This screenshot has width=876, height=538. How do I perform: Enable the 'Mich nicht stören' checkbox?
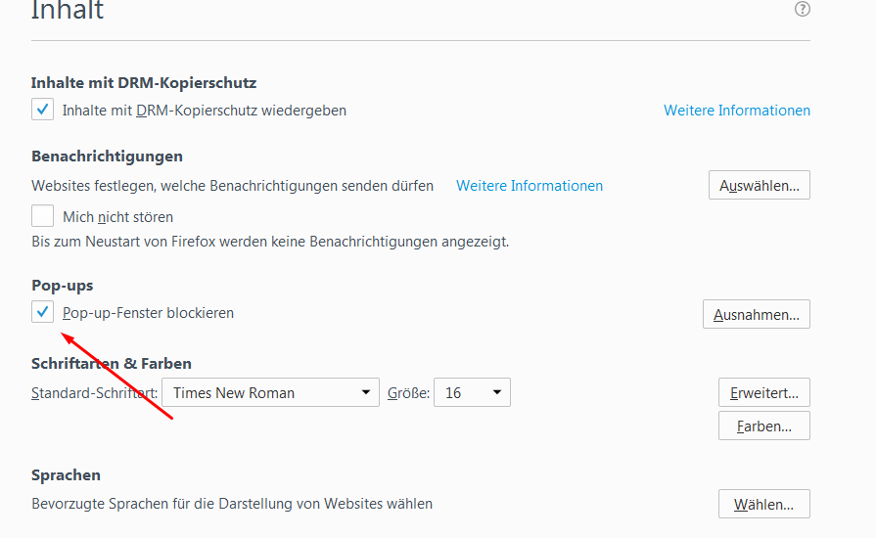(x=42, y=216)
